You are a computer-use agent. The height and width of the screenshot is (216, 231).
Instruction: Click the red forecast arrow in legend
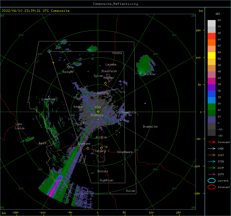tap(211, 142)
